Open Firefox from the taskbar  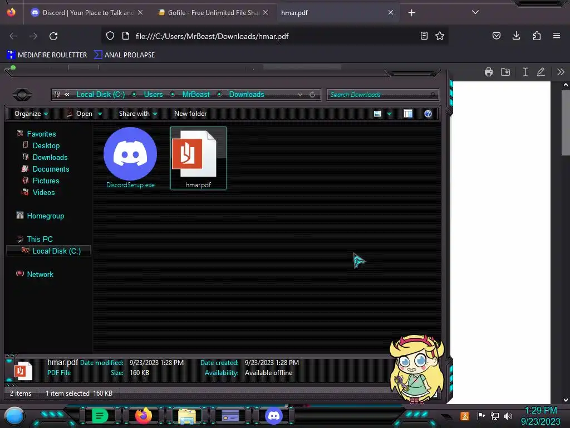143,416
